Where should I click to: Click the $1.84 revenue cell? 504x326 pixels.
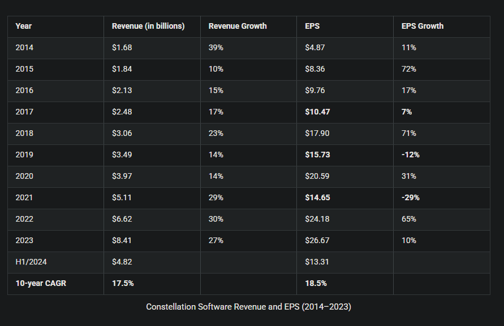tap(122, 69)
